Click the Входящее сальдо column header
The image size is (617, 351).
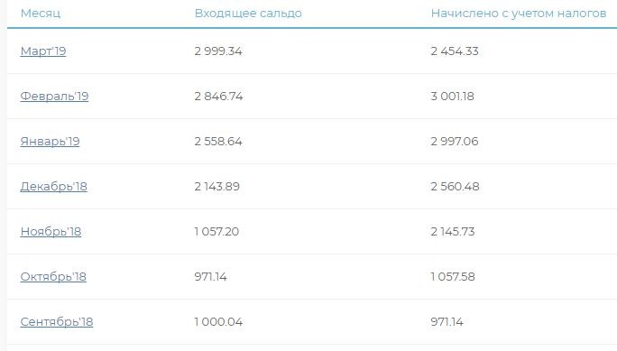click(248, 14)
